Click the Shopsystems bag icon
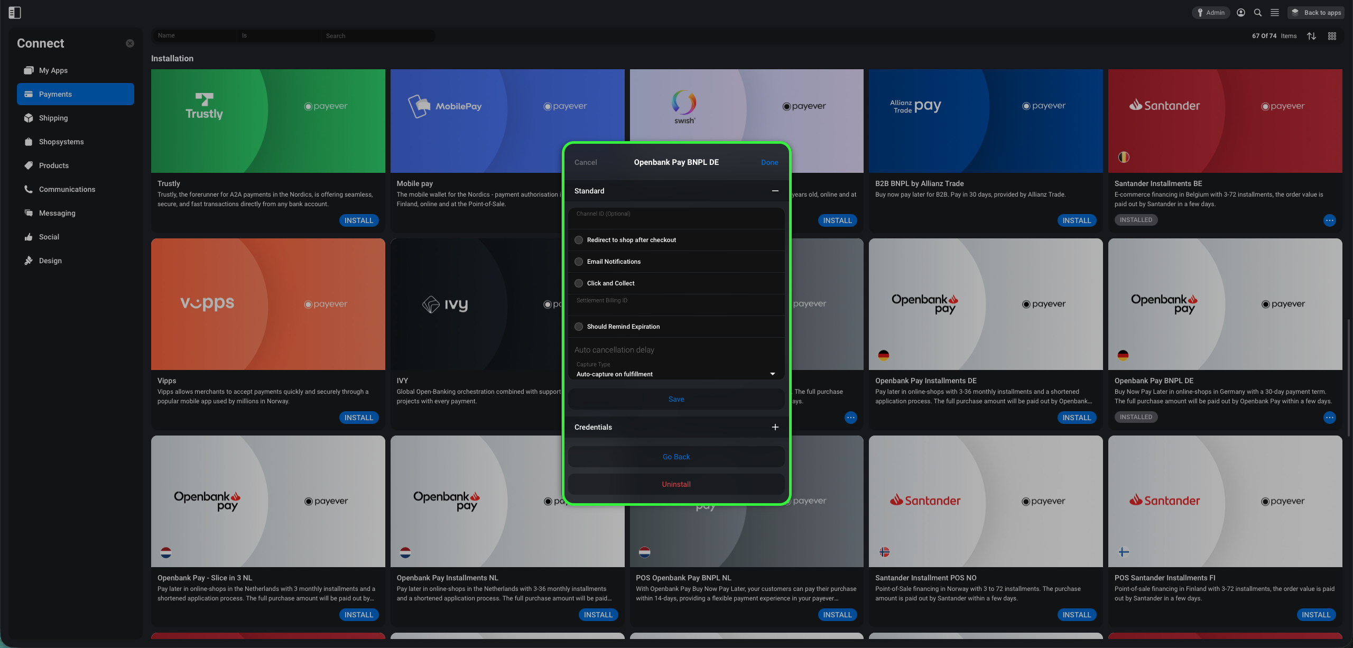The width and height of the screenshot is (1353, 648). pyautogui.click(x=29, y=142)
